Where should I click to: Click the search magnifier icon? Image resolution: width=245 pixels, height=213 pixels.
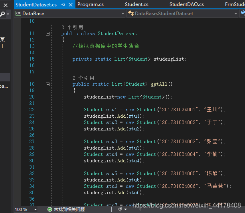pos(2,14)
